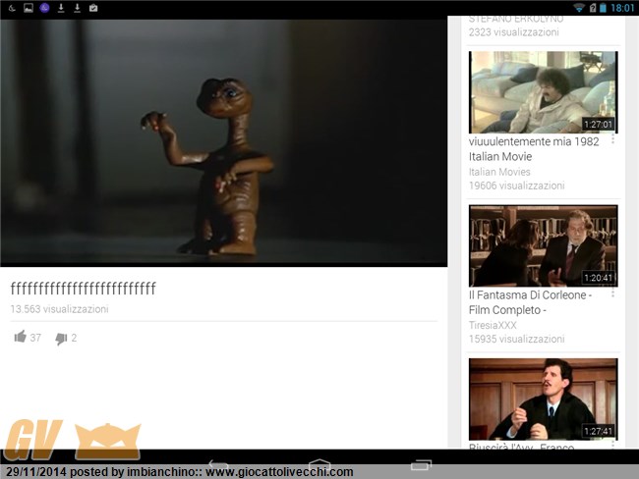Tap the battery status icon

click(x=604, y=8)
